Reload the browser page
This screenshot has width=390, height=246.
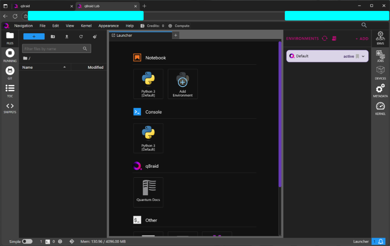pos(15,16)
